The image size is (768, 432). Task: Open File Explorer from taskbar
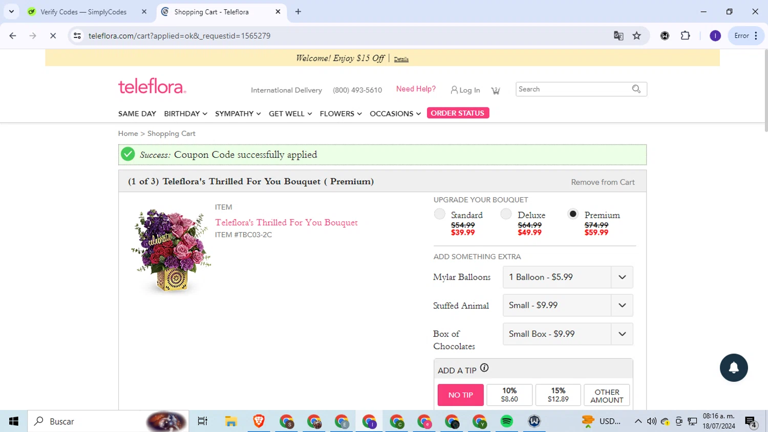point(231,421)
